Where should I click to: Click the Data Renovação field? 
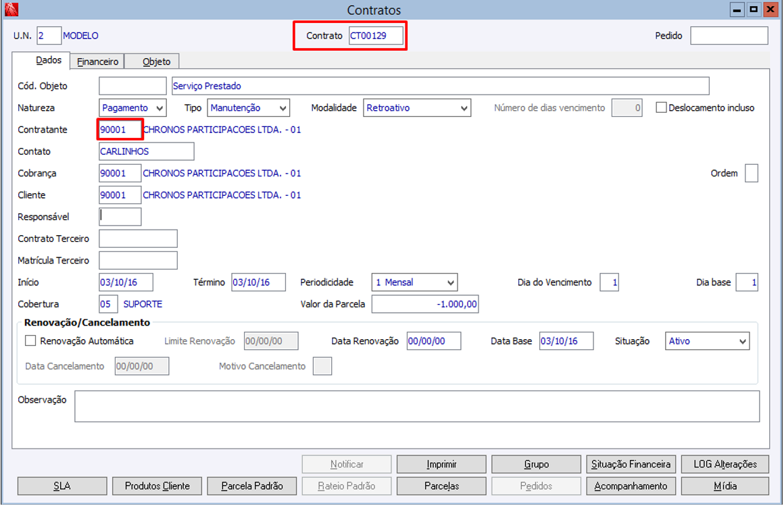[434, 340]
